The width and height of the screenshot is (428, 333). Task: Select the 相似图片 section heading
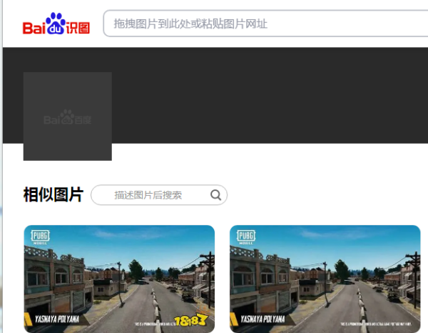[53, 194]
